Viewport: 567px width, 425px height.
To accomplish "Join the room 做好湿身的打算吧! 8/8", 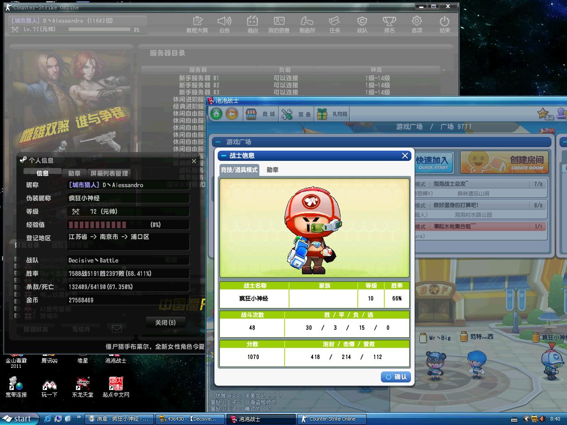I will pos(480,210).
